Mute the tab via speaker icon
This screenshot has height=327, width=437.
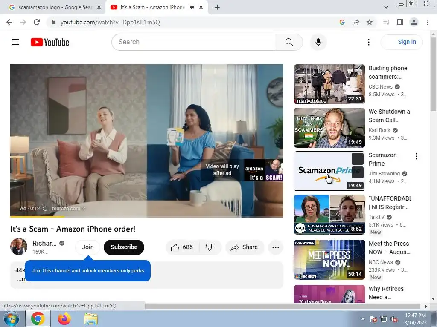(192, 7)
